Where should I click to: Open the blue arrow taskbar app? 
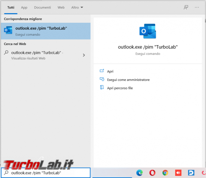coord(191,173)
